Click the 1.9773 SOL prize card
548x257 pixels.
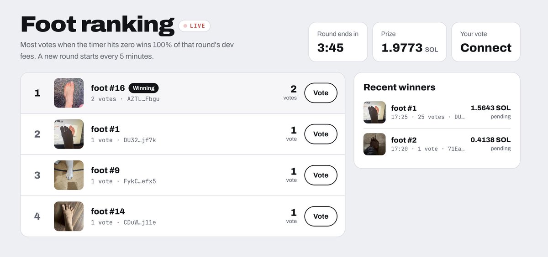point(410,42)
